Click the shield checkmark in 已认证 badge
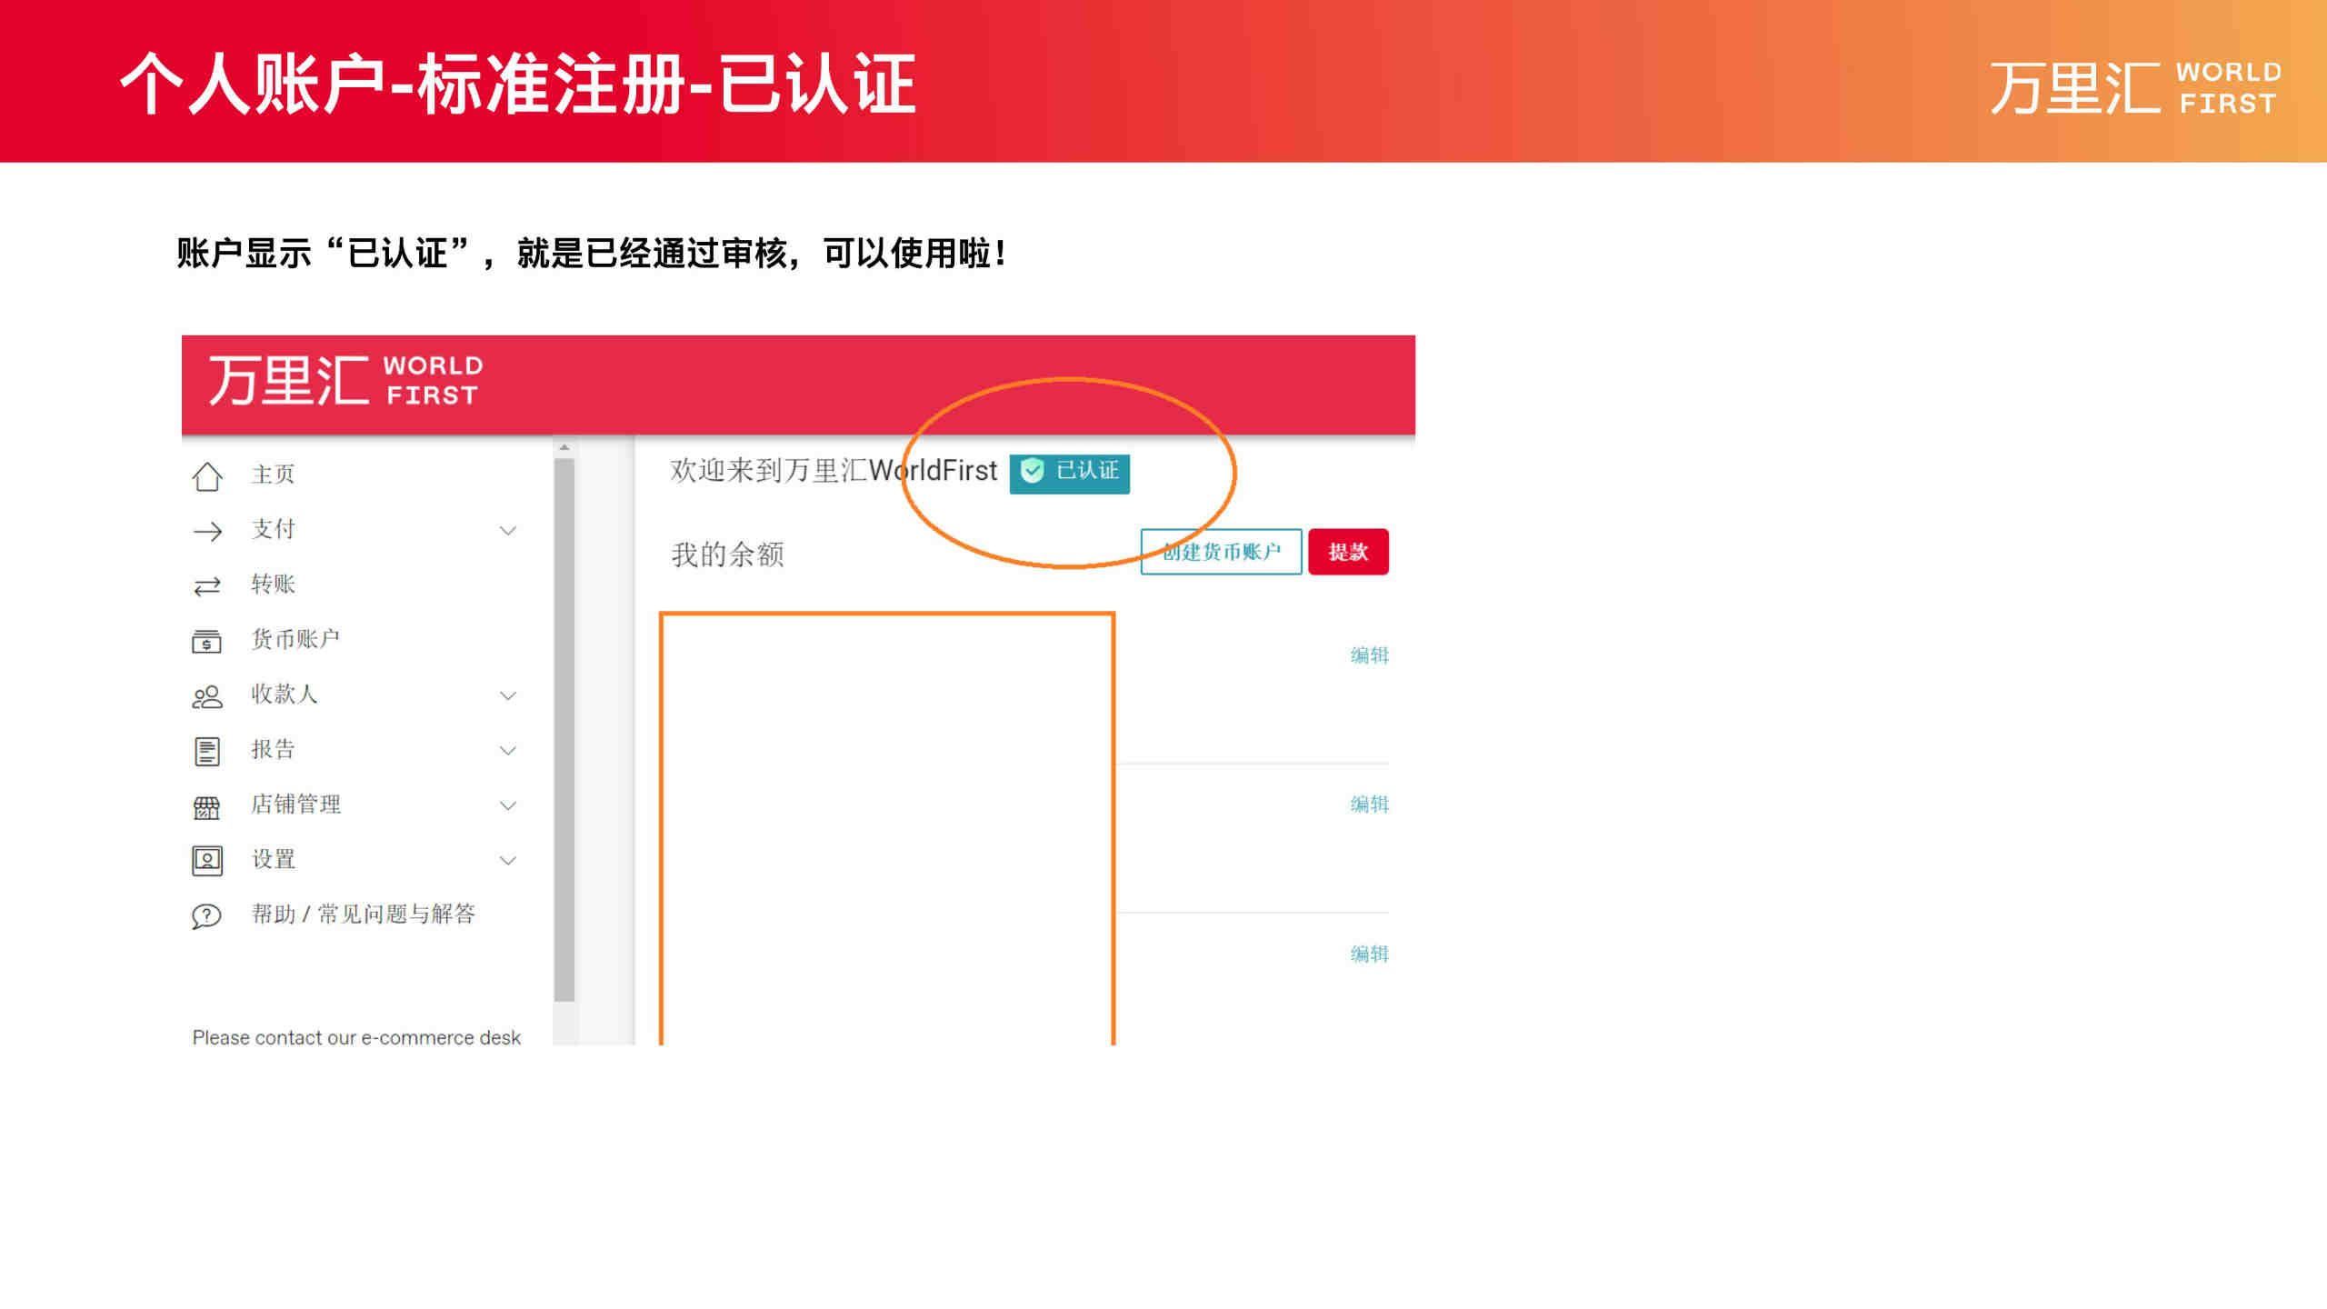 pos(1033,471)
